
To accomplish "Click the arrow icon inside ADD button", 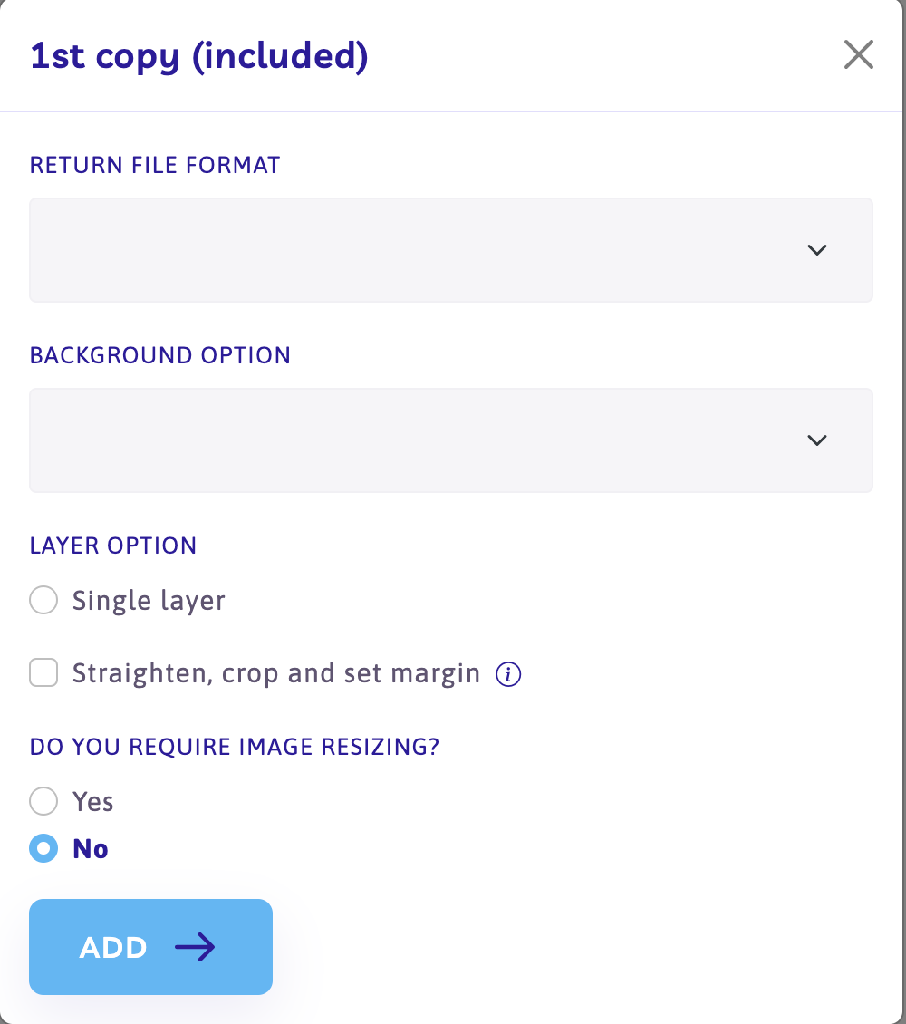I will (x=195, y=947).
